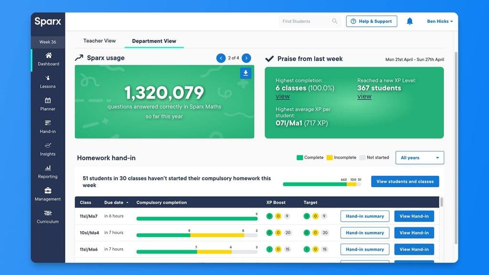Select the Lessons icon in sidebar
This screenshot has height=275, width=489.
coord(47,82)
